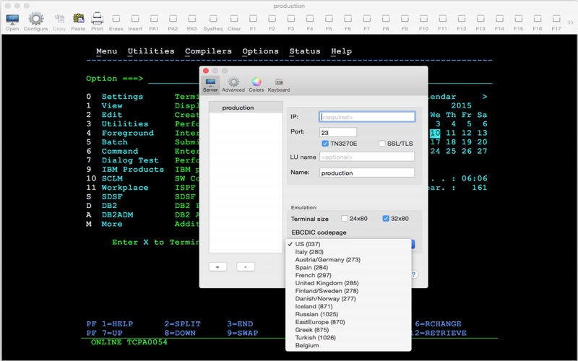Image resolution: width=578 pixels, height=361 pixels.
Task: Open the Configure gear icon
Action: (35, 19)
